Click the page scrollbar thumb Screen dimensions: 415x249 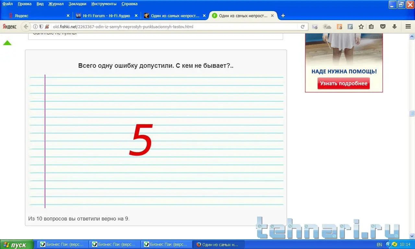412,113
